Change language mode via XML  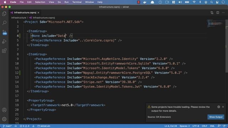[x=212, y=126]
